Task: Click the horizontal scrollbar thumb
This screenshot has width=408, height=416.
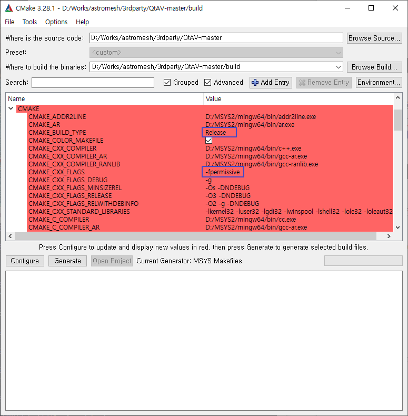Action: point(195,236)
